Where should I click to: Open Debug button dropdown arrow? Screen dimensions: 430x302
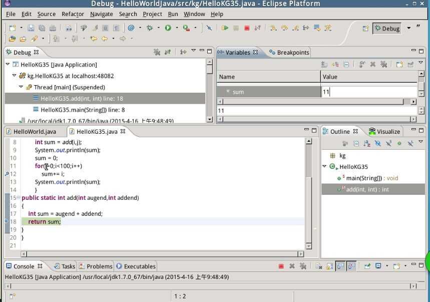159,28
